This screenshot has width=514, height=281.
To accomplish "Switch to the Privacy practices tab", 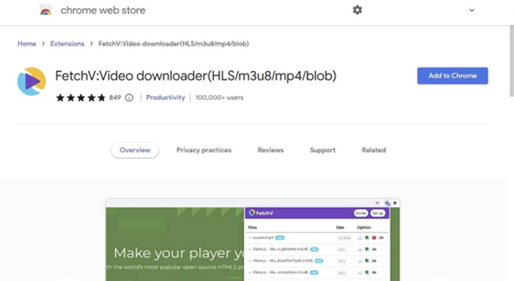I will click(x=204, y=150).
